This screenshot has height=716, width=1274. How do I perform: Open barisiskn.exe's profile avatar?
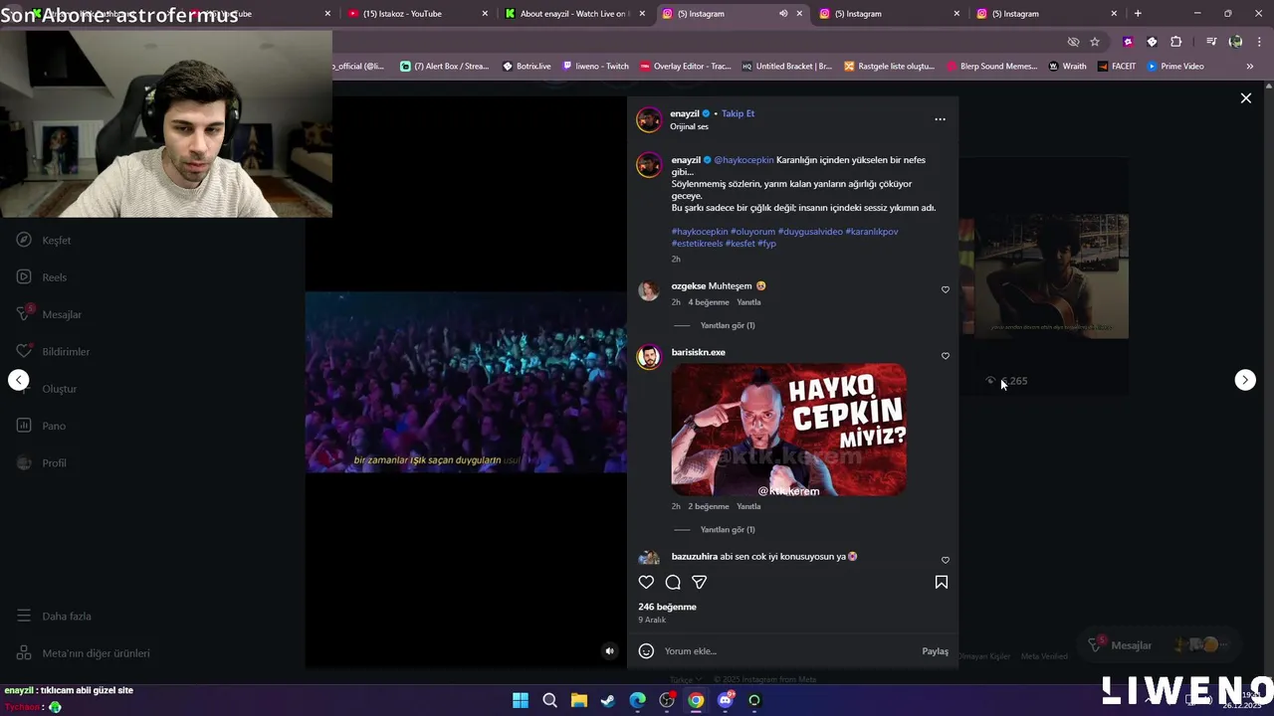tap(649, 357)
